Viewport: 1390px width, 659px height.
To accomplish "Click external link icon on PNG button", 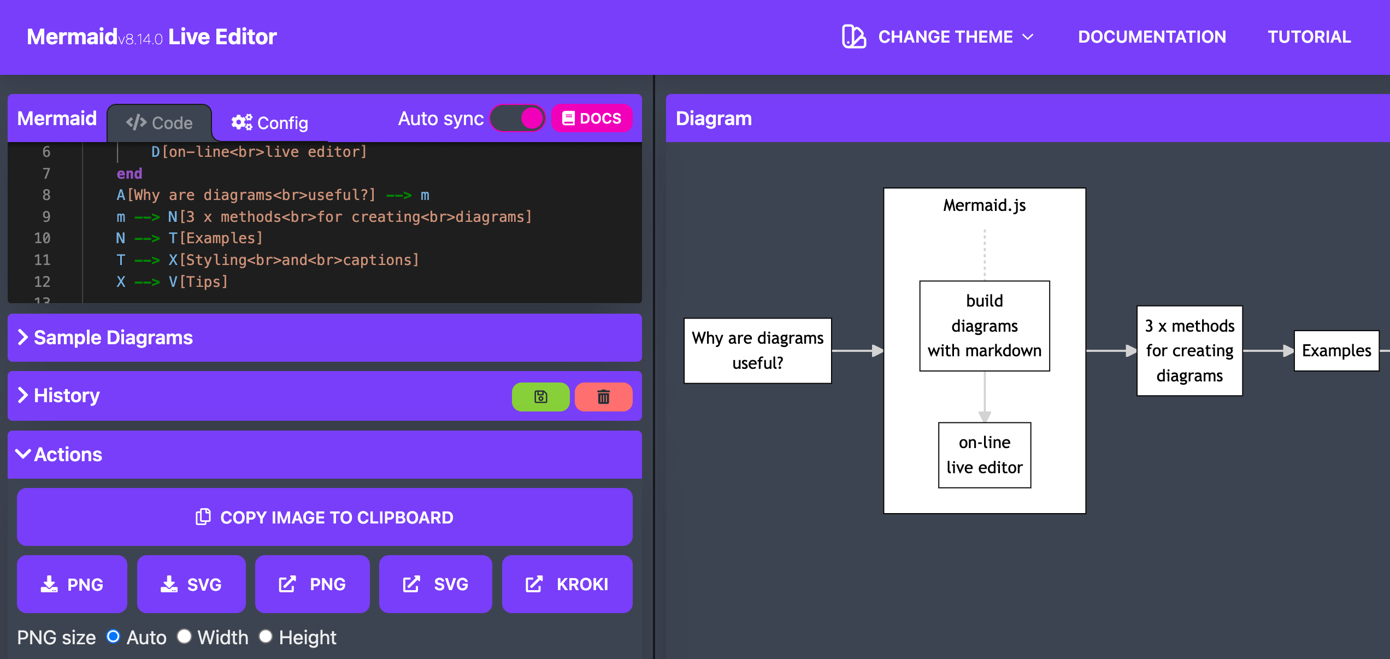I will [287, 584].
